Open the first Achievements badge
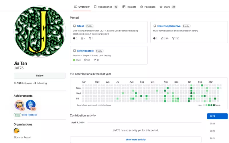This screenshot has width=229, height=143. [x=19, y=105]
